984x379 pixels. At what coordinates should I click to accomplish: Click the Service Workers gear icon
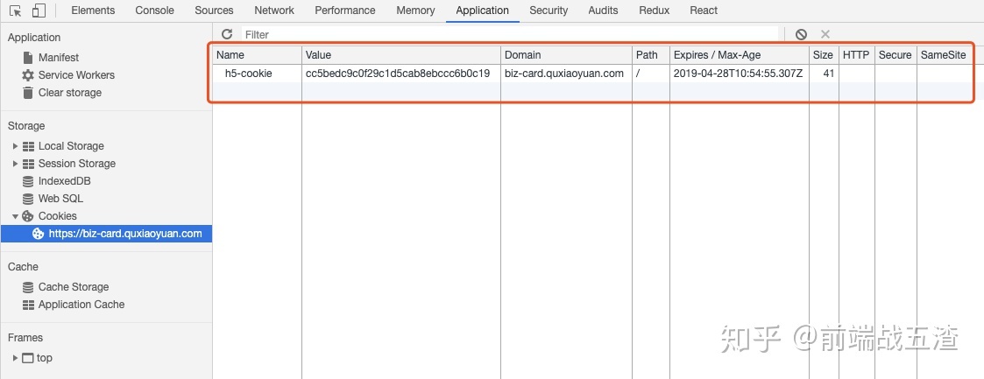click(28, 75)
